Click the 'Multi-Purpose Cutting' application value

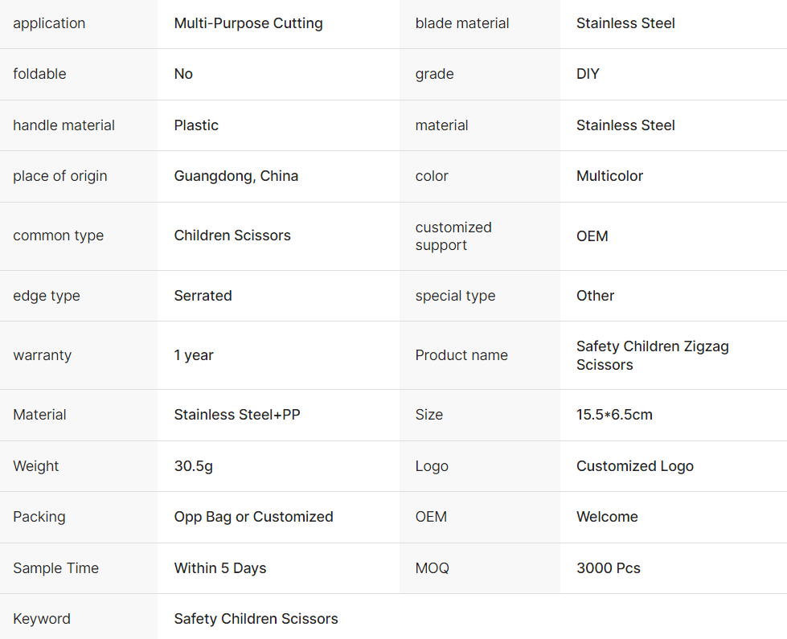point(248,23)
